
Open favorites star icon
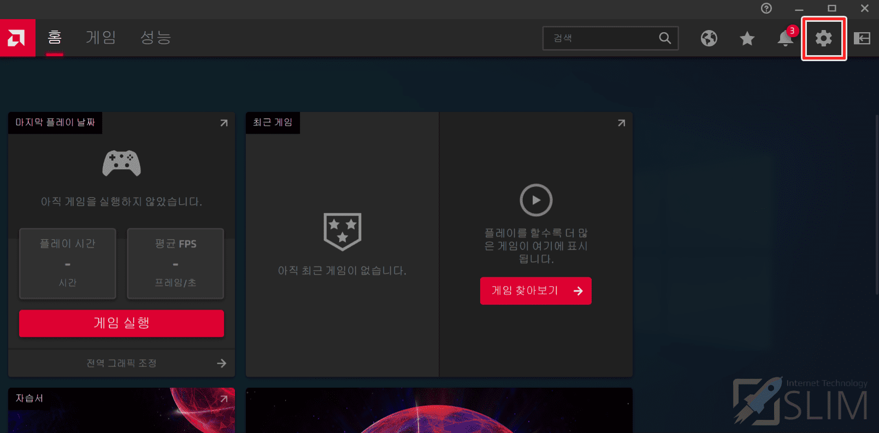[x=747, y=38]
